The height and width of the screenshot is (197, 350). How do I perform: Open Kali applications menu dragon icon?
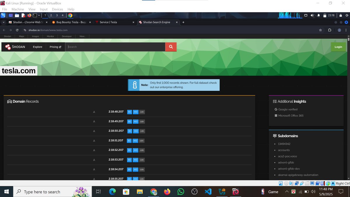click(3, 15)
